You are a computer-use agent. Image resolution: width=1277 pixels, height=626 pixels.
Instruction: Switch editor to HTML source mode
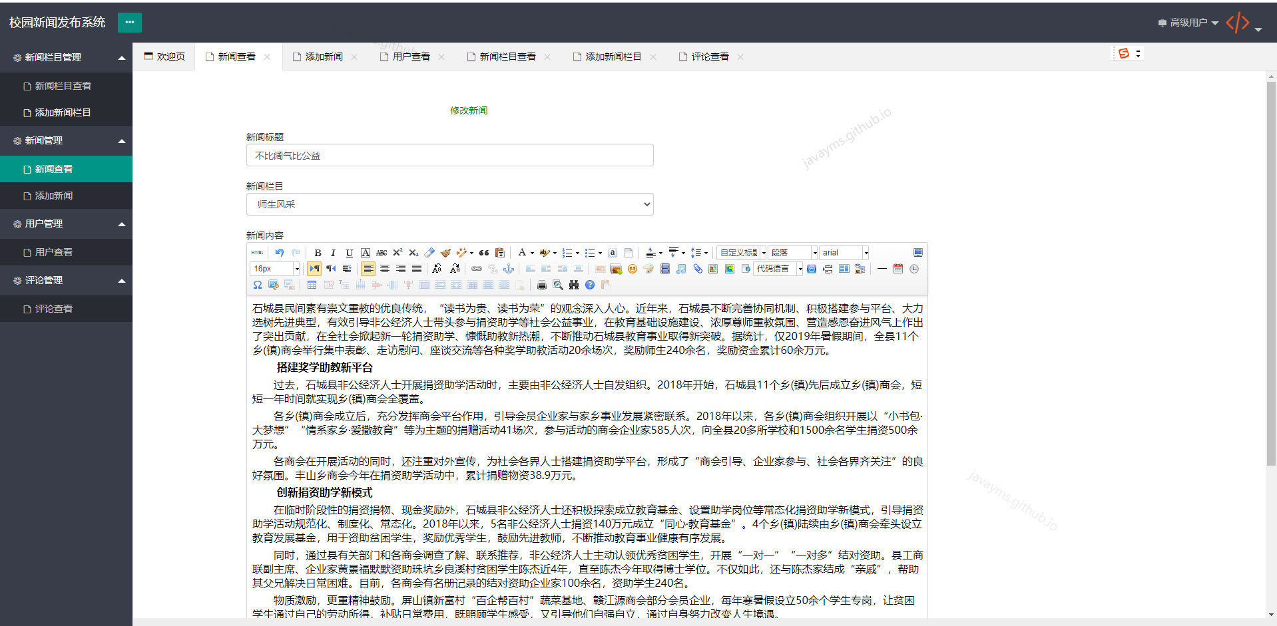tap(257, 253)
